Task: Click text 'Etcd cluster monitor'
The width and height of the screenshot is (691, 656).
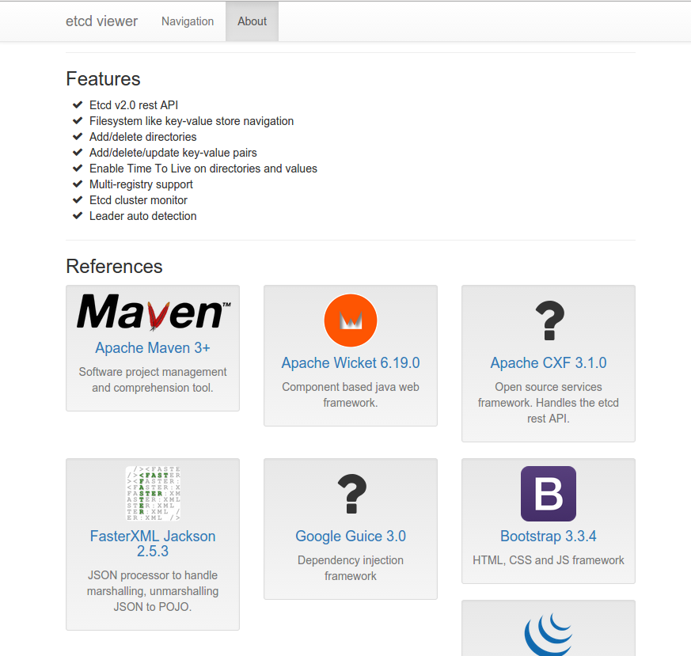Action: tap(139, 200)
